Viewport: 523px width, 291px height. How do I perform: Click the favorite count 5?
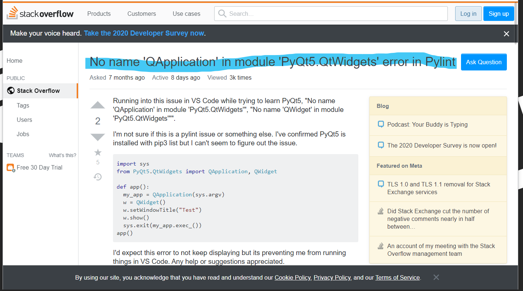click(98, 162)
